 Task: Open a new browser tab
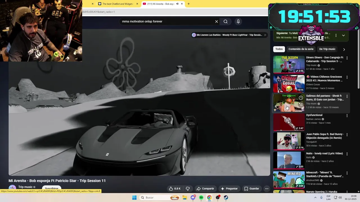click(188, 4)
